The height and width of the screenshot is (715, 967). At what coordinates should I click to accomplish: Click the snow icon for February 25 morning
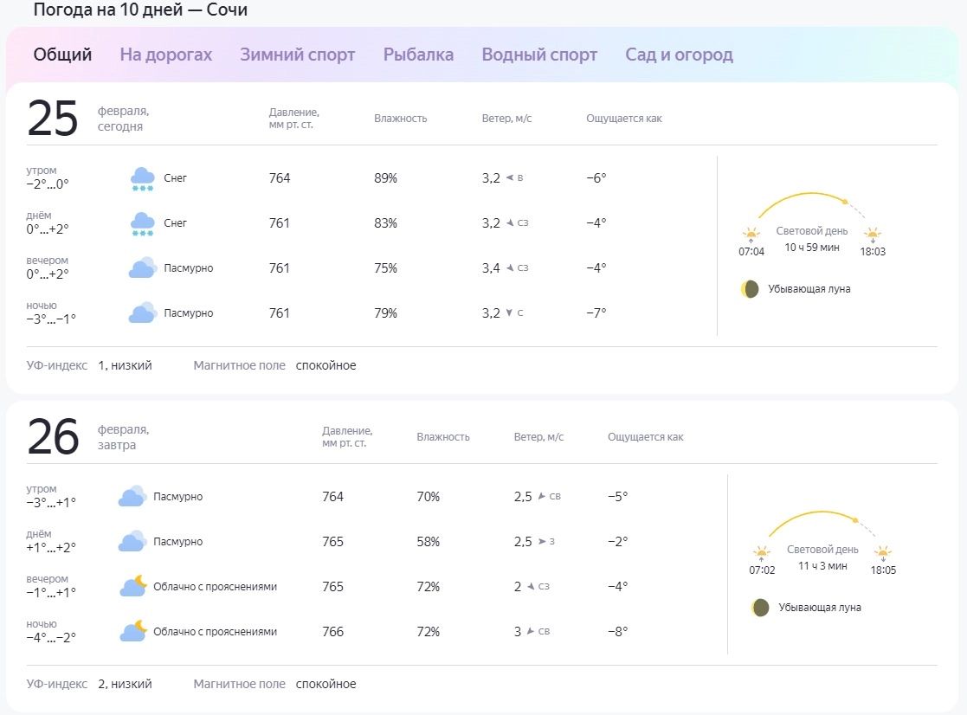tap(142, 179)
